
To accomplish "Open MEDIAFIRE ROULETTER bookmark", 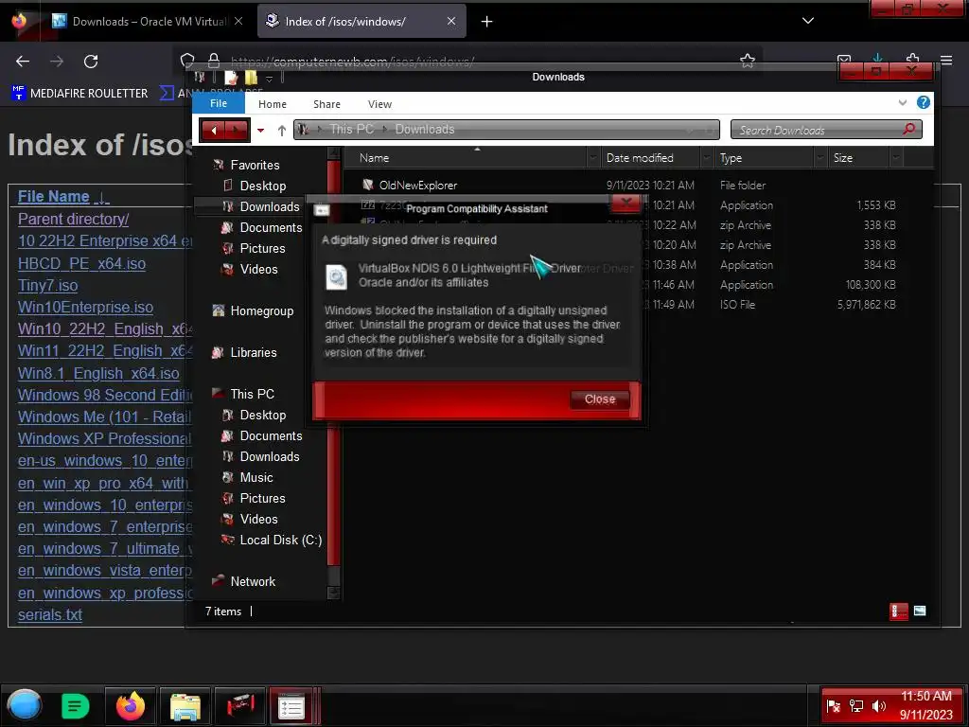I will [79, 94].
